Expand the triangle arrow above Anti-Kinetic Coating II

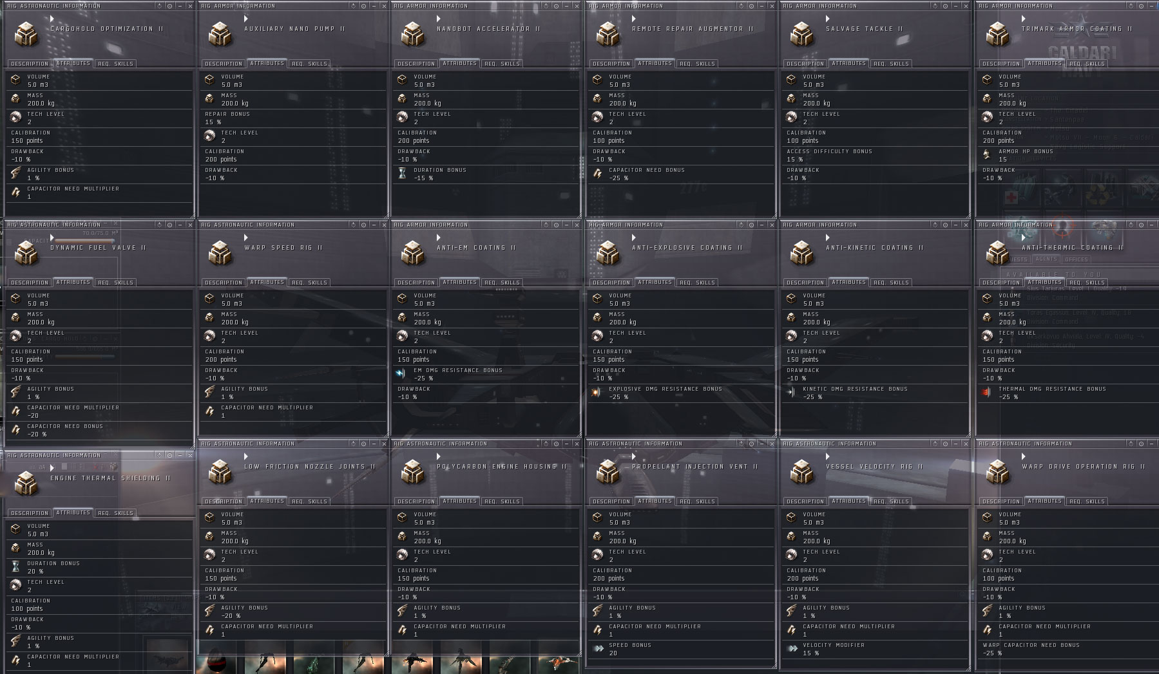[x=829, y=238]
